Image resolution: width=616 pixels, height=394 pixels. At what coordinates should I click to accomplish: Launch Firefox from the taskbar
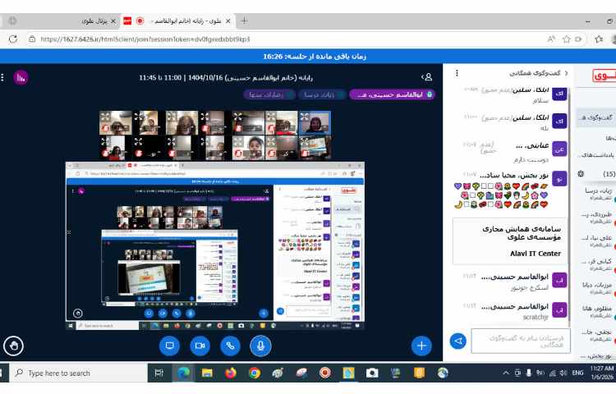coord(231,373)
